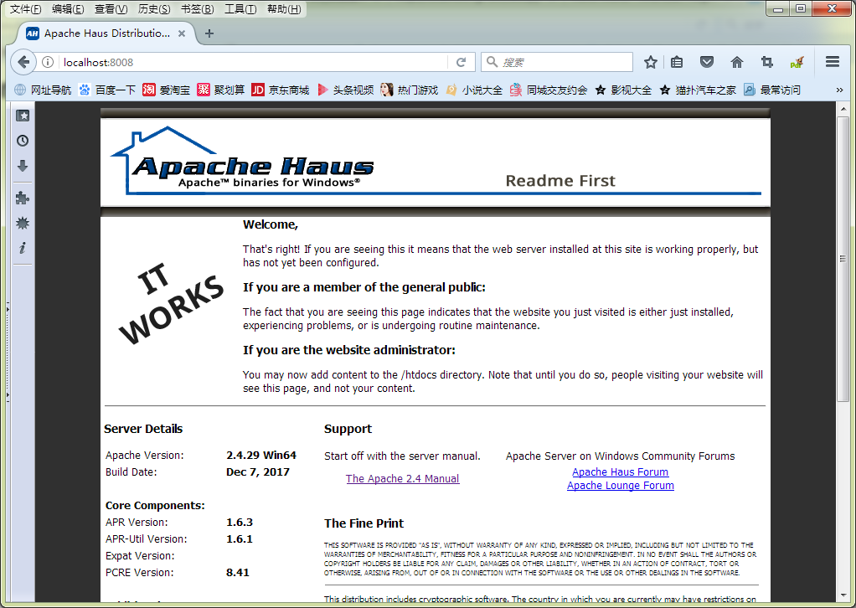Screen dimensions: 856x608
Task: Click the Apache Haus logo image
Action: tap(242, 161)
